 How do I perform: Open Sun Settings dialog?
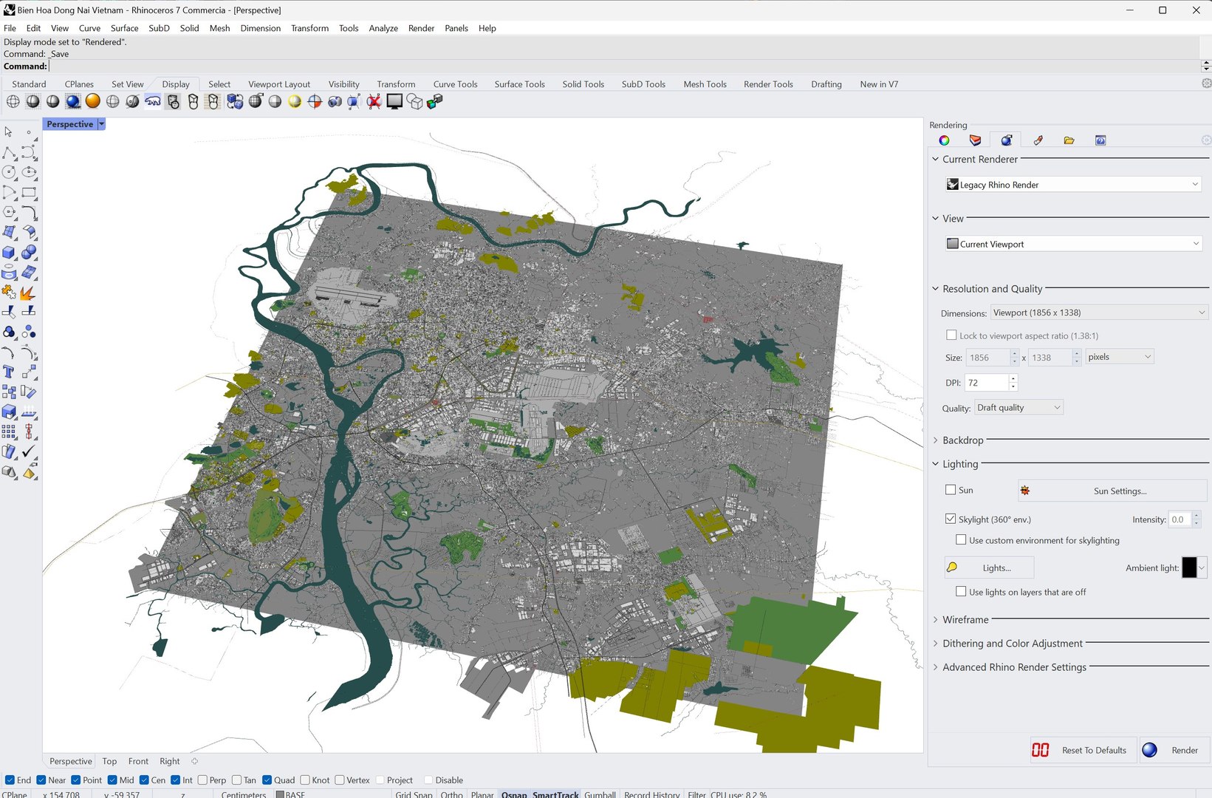coord(1112,491)
